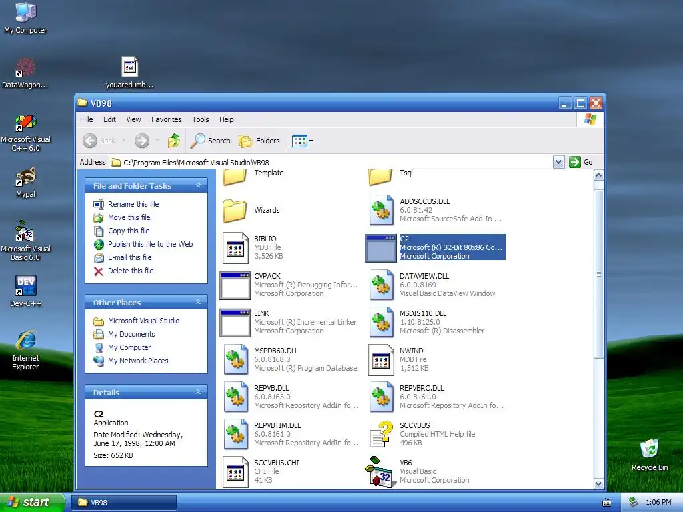683x512 pixels.
Task: Go to My Documents in Other Places
Action: pos(131,334)
